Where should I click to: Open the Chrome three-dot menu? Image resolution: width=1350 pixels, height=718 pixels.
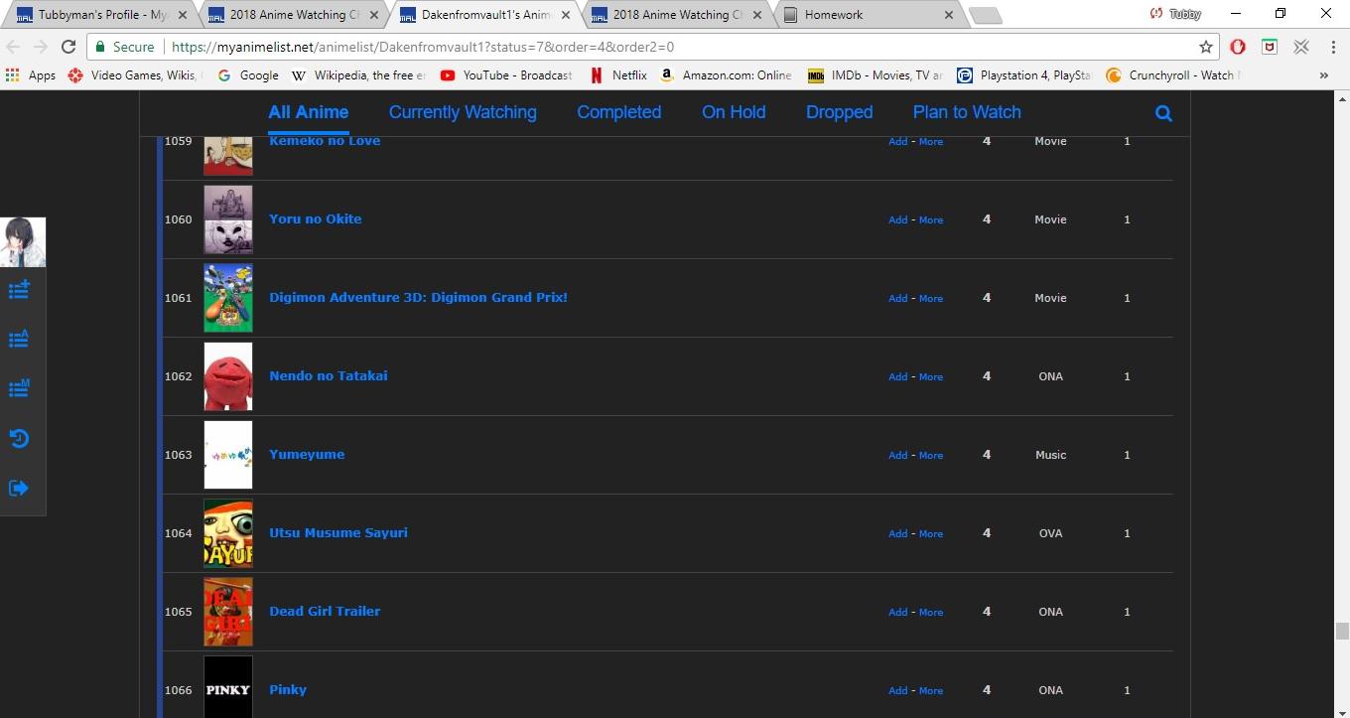(1331, 47)
